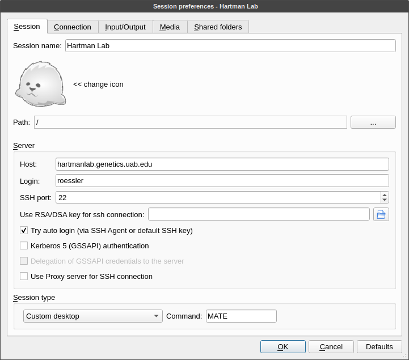The image size is (409, 360).
Task: Enable Kerberos 5 (GSSAPI) authentication
Action: pos(24,246)
